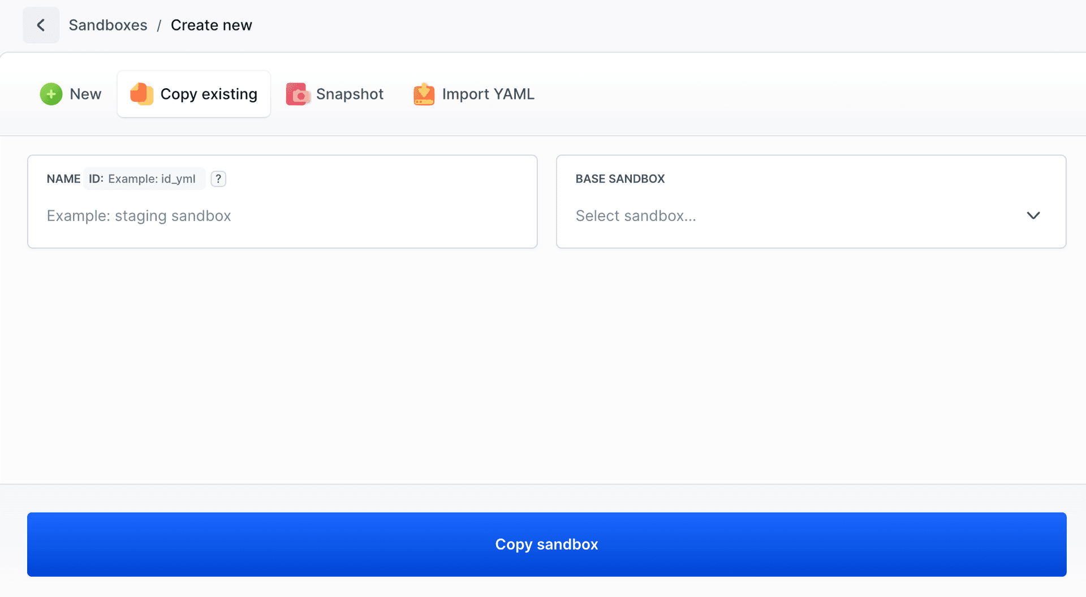Focus the sandbox name input field
This screenshot has height=597, width=1086.
[x=282, y=216]
